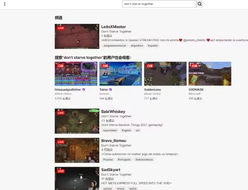Viewport: 248px width, 190px height.
Task: Select the boarvtuber tag
Action: [x=110, y=130]
